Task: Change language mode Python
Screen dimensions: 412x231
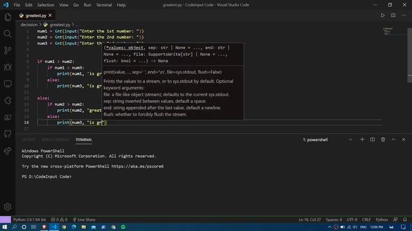Action: [382, 219]
